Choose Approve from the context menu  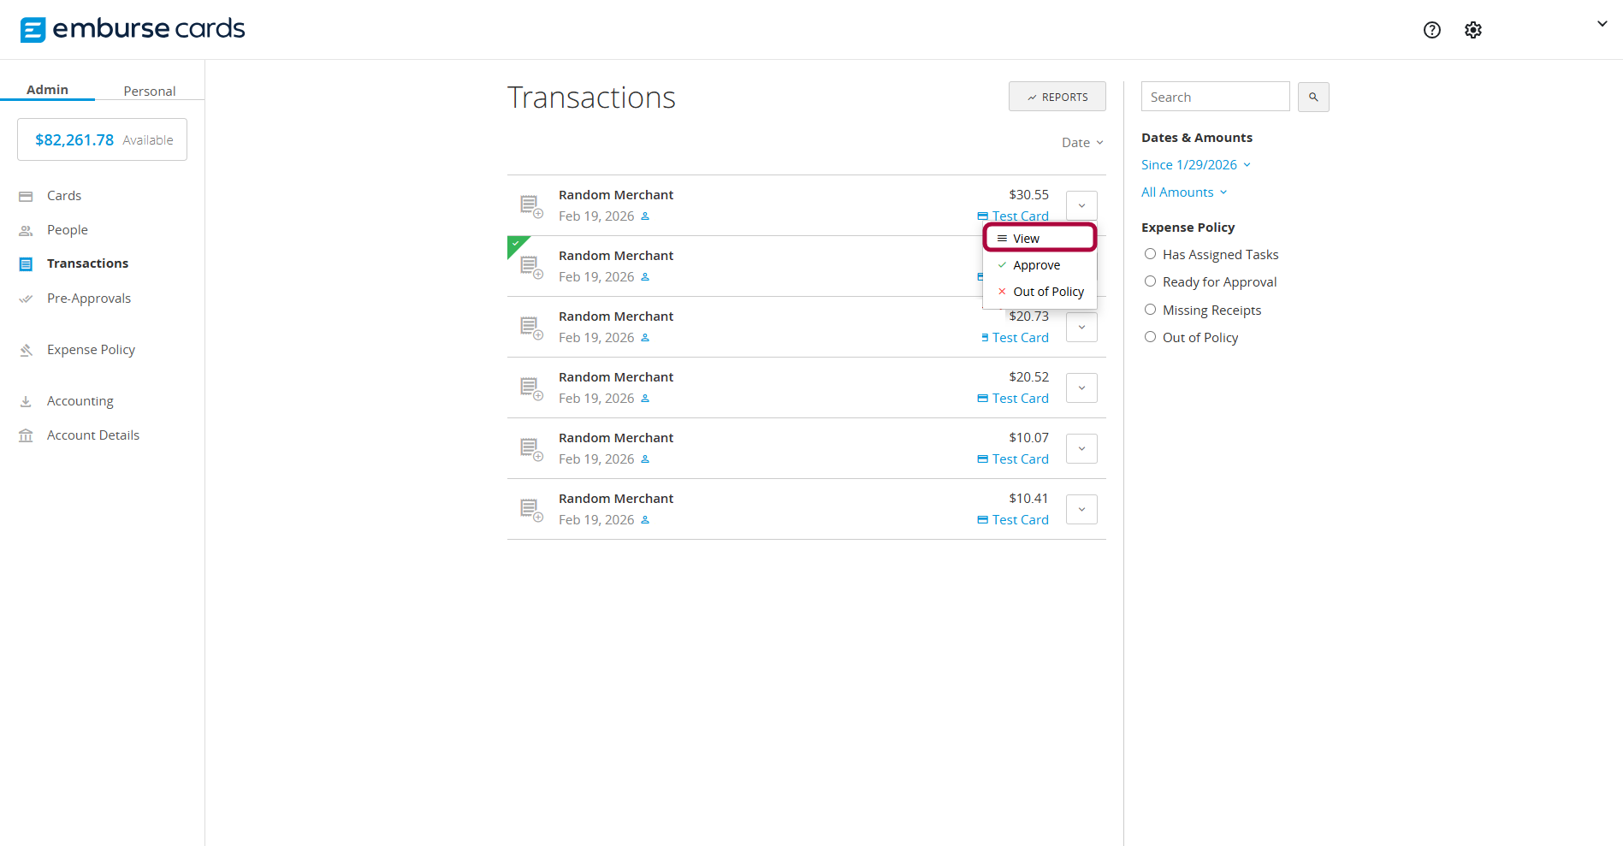tap(1036, 265)
